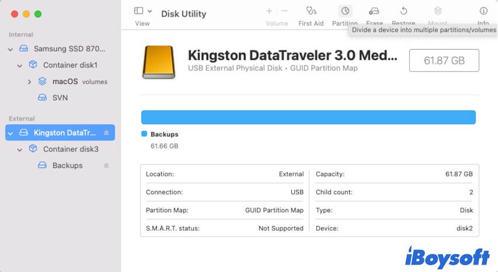Select Samsung SSD 870 in sidebar
Viewport: 498px width, 272px height.
pyautogui.click(x=69, y=48)
